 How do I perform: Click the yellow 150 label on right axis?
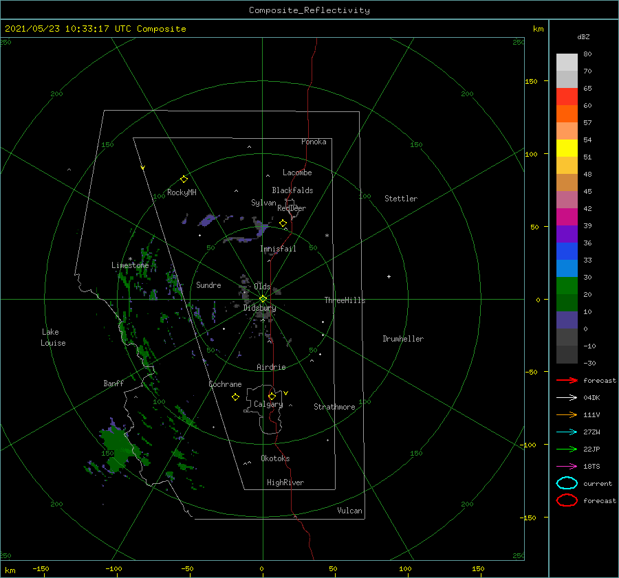(532, 81)
